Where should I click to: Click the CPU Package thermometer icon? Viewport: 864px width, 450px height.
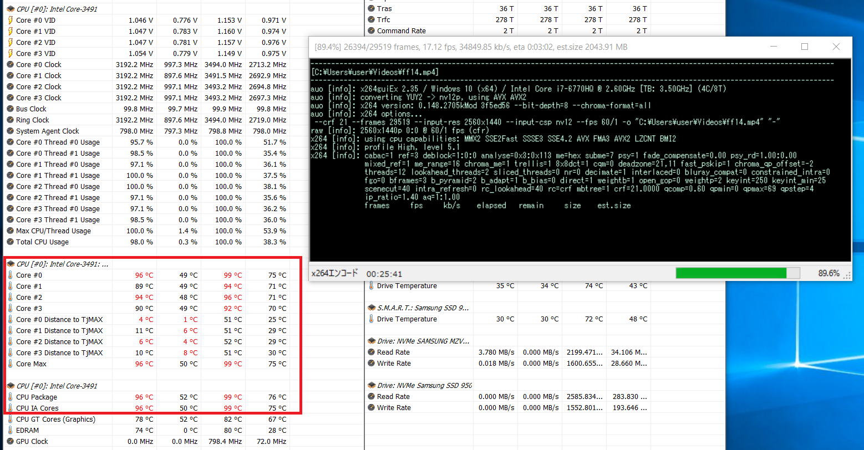[x=10, y=397]
